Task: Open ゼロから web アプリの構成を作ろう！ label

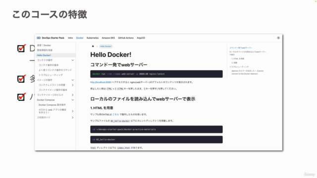Action: 53,111
